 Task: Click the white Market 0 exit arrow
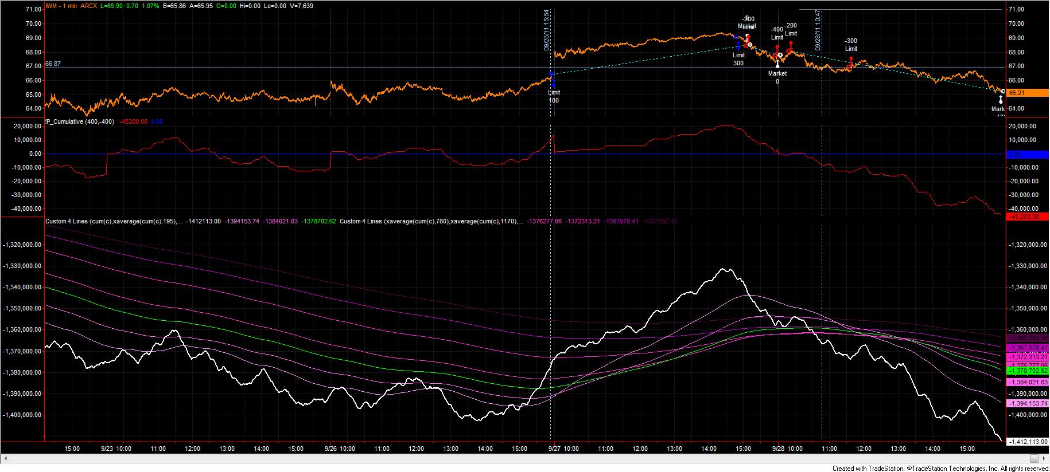click(777, 64)
